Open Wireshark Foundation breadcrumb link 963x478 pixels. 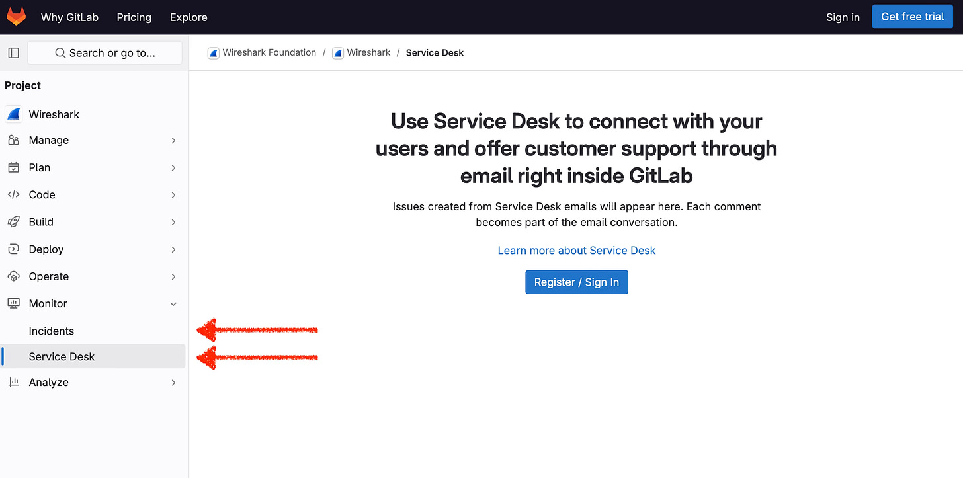[269, 52]
